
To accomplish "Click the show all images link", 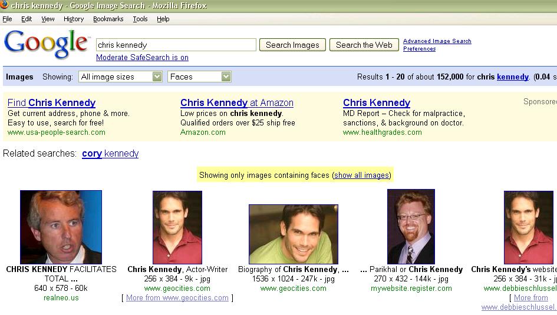I will pyautogui.click(x=362, y=175).
